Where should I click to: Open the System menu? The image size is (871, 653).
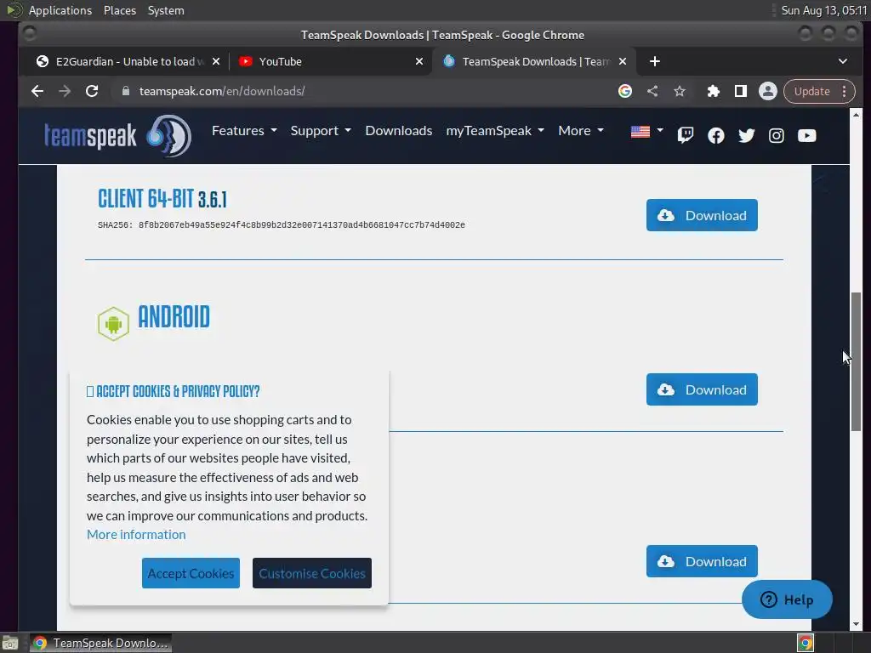[166, 10]
